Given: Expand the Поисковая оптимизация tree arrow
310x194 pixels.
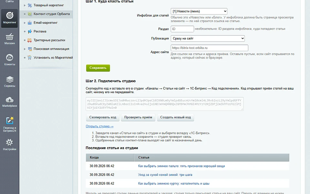Looking at the screenshot, I should coord(25,49).
